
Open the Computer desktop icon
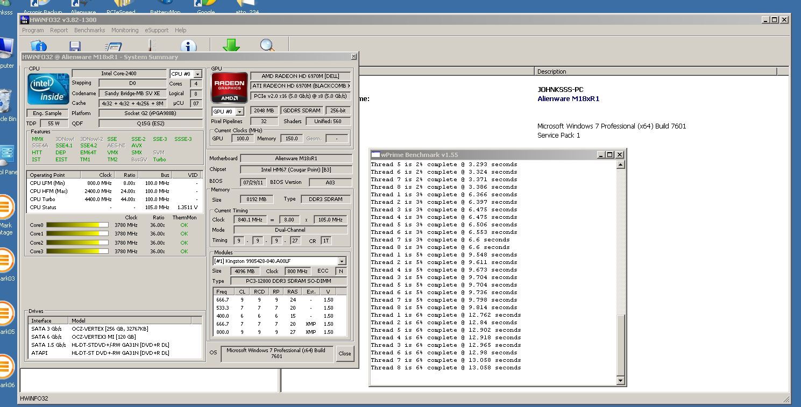pos(5,54)
